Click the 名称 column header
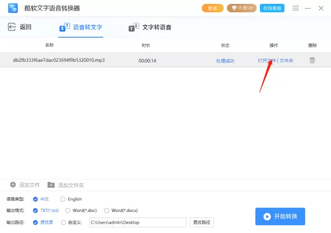331x233 pixels. pyautogui.click(x=50, y=45)
